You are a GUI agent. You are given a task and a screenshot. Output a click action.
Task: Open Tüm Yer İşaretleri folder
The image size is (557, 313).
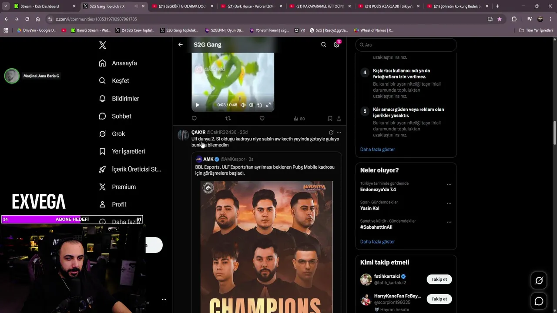tap(536, 30)
